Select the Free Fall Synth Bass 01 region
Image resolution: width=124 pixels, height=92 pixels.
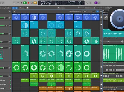(x=113, y=53)
